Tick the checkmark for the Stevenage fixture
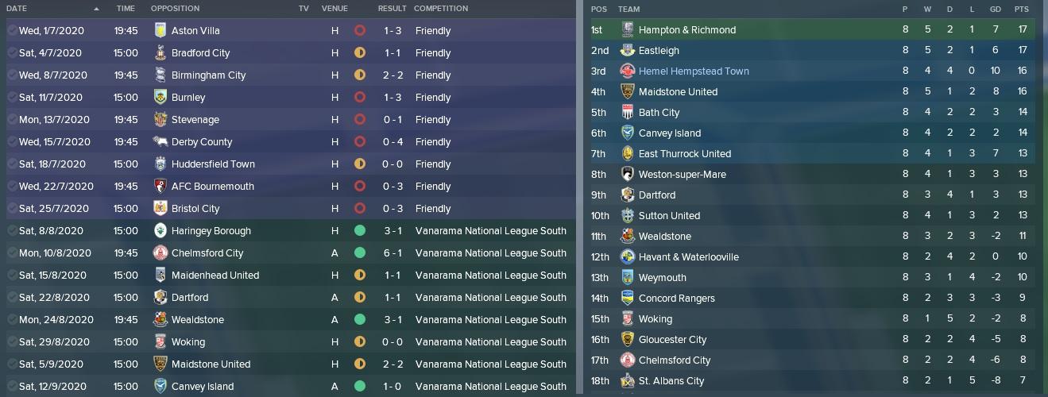Image resolution: width=1048 pixels, height=397 pixels. (x=12, y=119)
